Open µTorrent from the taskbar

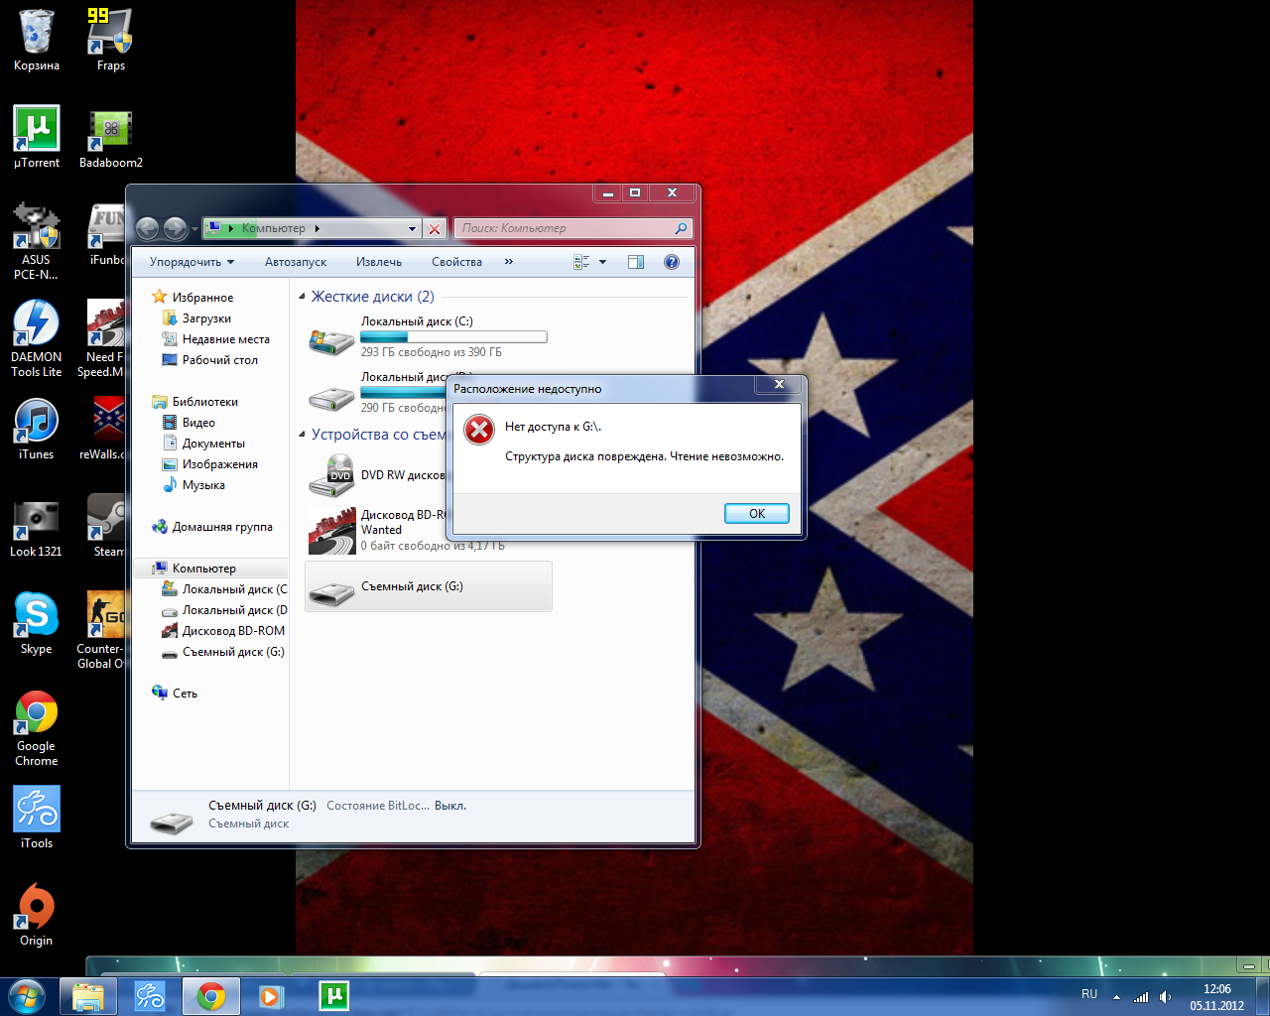coord(333,996)
